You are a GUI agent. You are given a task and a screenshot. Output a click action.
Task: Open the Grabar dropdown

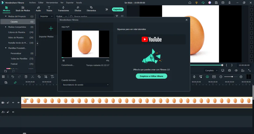pos(61,16)
